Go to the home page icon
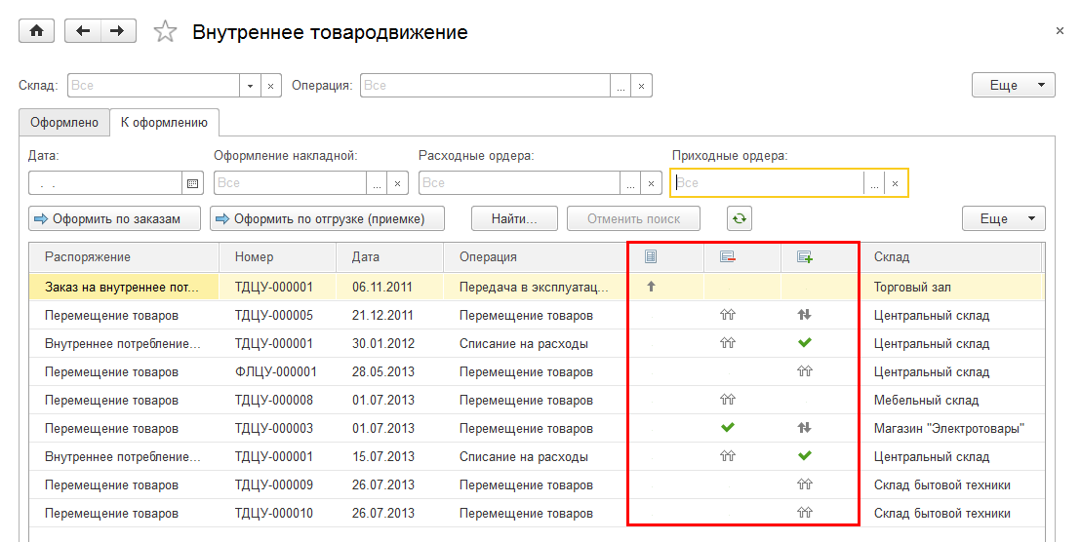This screenshot has height=542, width=1081. click(x=36, y=31)
